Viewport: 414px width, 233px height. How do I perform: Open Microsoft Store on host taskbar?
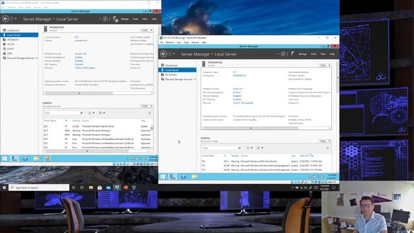pyautogui.click(x=100, y=188)
